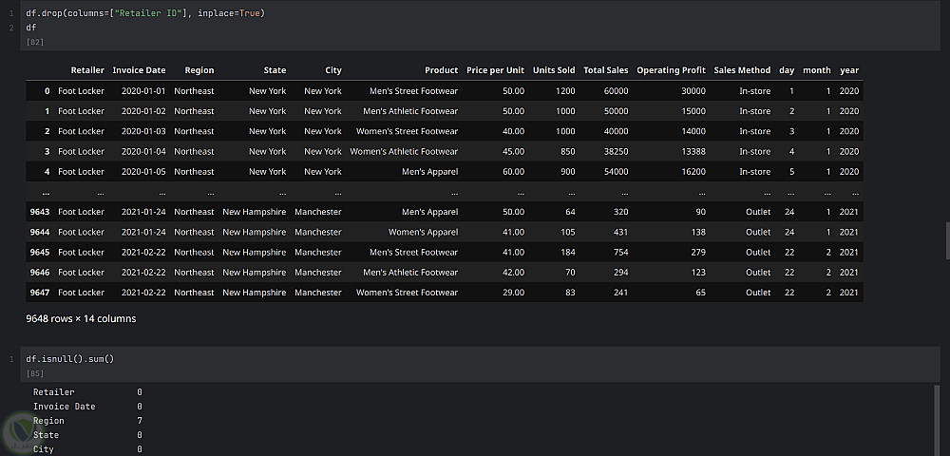Click the month column header

coord(817,70)
